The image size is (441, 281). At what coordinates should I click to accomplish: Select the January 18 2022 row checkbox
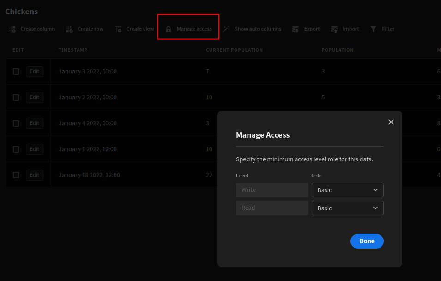point(16,175)
